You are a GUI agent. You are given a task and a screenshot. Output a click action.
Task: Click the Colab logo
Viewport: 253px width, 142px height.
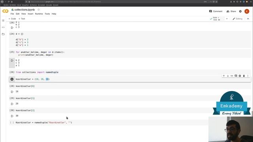pos(5,11)
